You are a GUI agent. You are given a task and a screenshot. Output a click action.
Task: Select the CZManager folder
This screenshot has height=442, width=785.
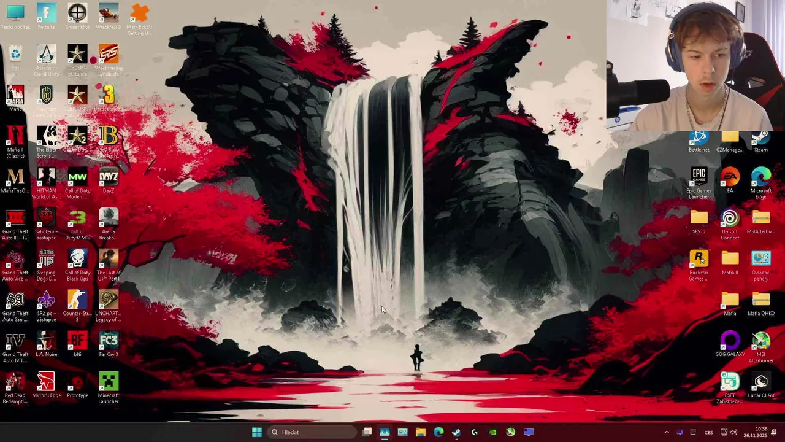pyautogui.click(x=730, y=142)
